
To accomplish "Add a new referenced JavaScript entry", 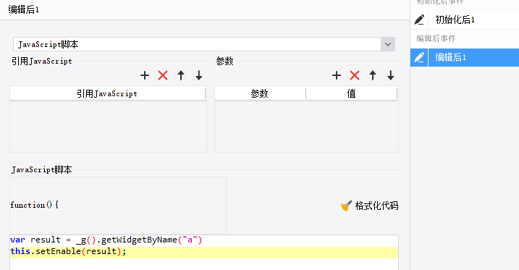I will click(x=145, y=75).
